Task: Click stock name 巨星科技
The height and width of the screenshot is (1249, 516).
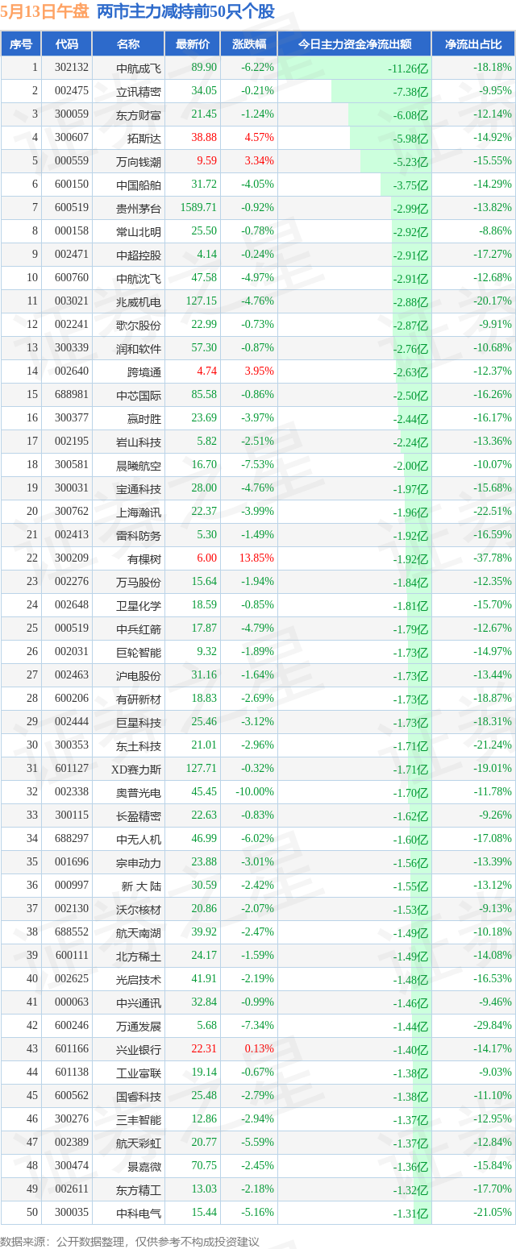Action: click(x=139, y=722)
